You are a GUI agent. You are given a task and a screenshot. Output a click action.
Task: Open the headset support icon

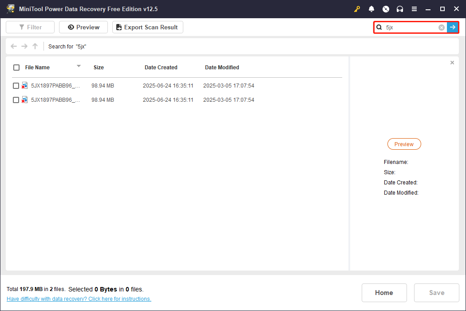pyautogui.click(x=400, y=9)
